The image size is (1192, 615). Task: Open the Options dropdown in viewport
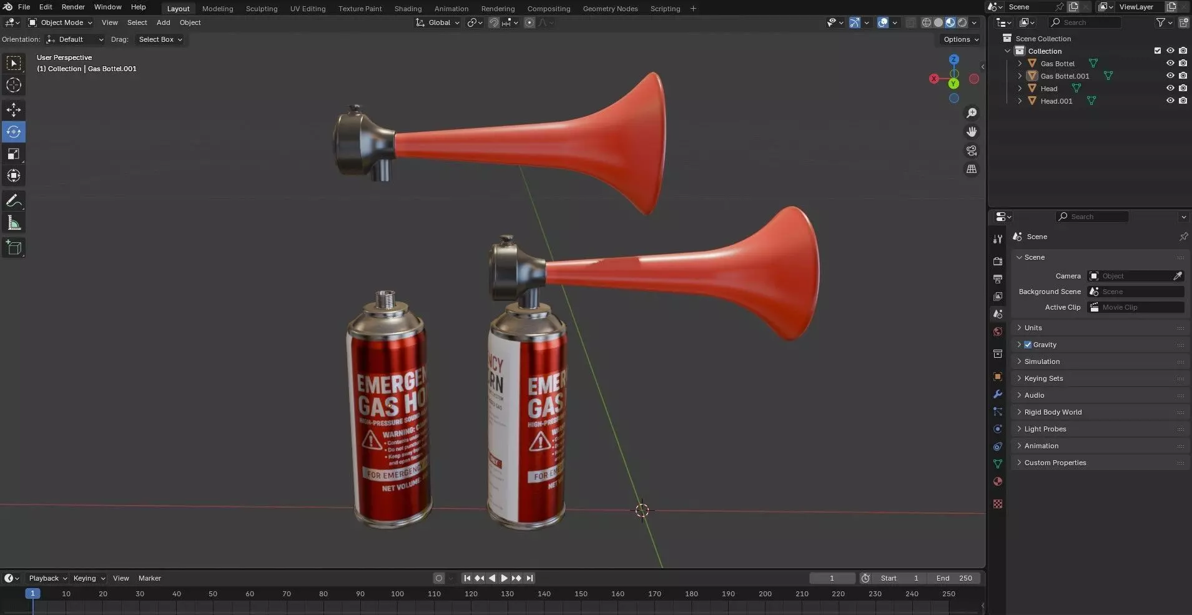[960, 39]
